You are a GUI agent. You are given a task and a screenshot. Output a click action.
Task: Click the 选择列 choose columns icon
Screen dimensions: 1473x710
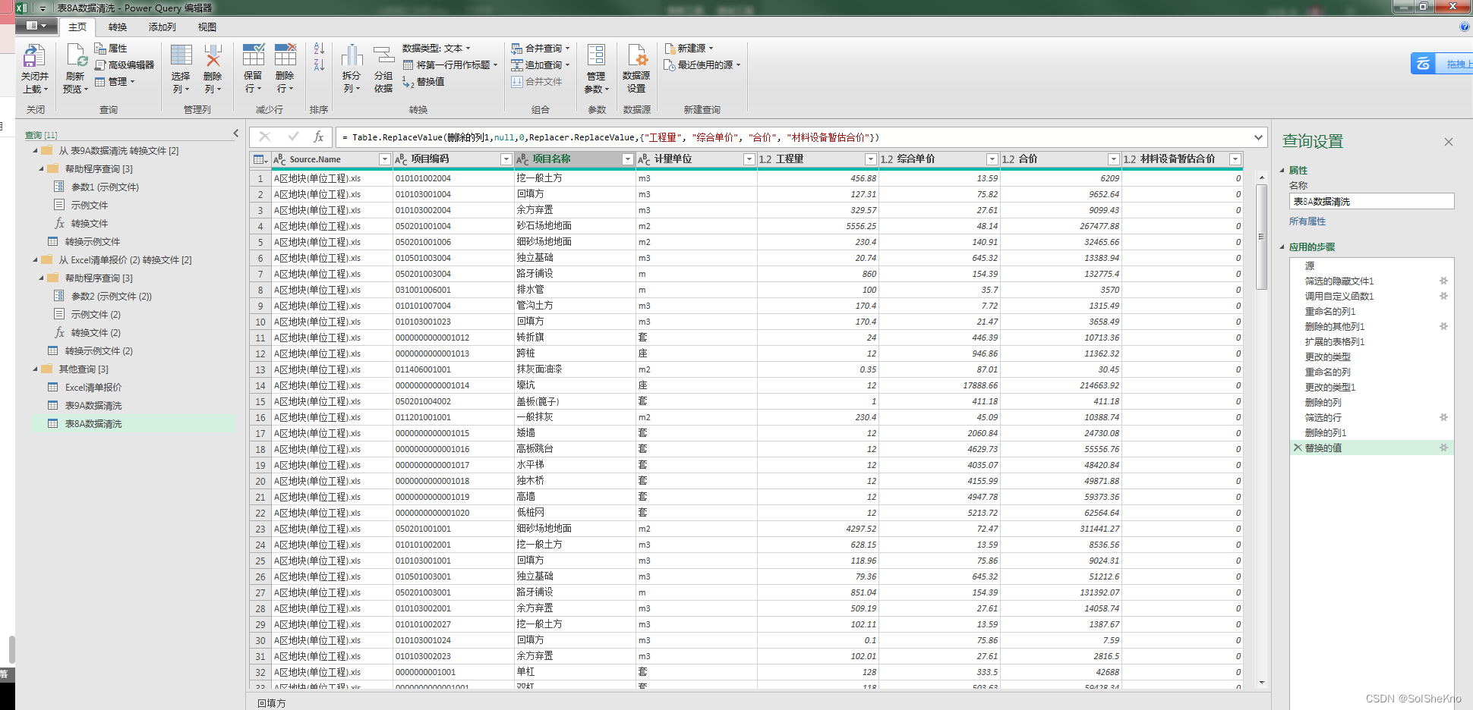click(x=181, y=56)
